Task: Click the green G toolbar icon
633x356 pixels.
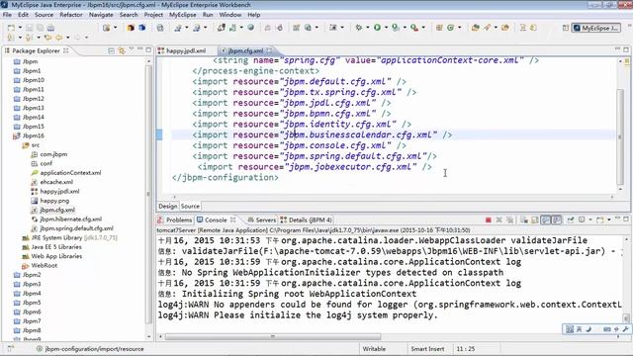Action: coord(451,28)
